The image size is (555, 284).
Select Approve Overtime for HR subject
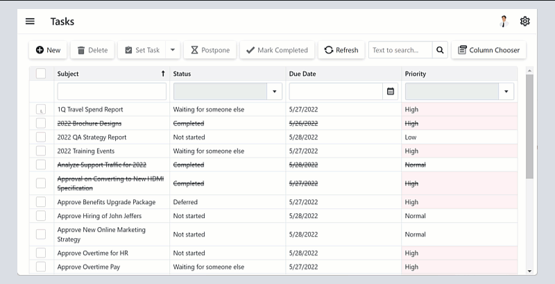click(93, 253)
